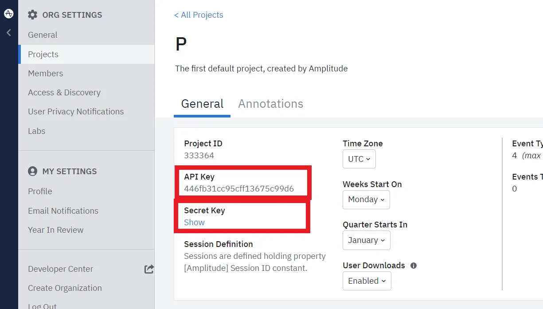Open User Privacy Notifications
The width and height of the screenshot is (543, 309).
point(76,111)
